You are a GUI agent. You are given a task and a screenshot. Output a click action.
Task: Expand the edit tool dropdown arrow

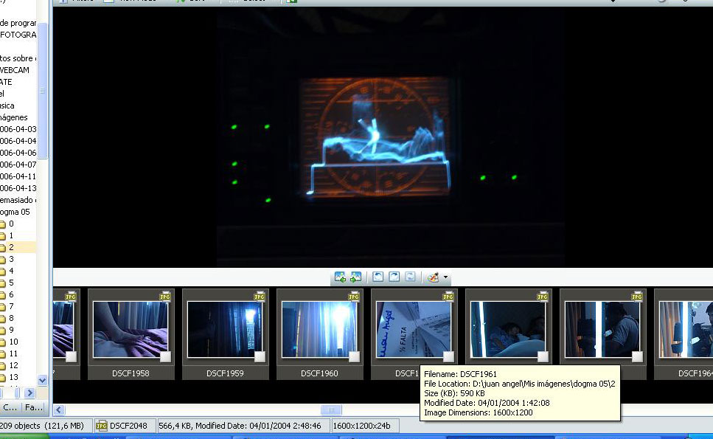(x=445, y=277)
